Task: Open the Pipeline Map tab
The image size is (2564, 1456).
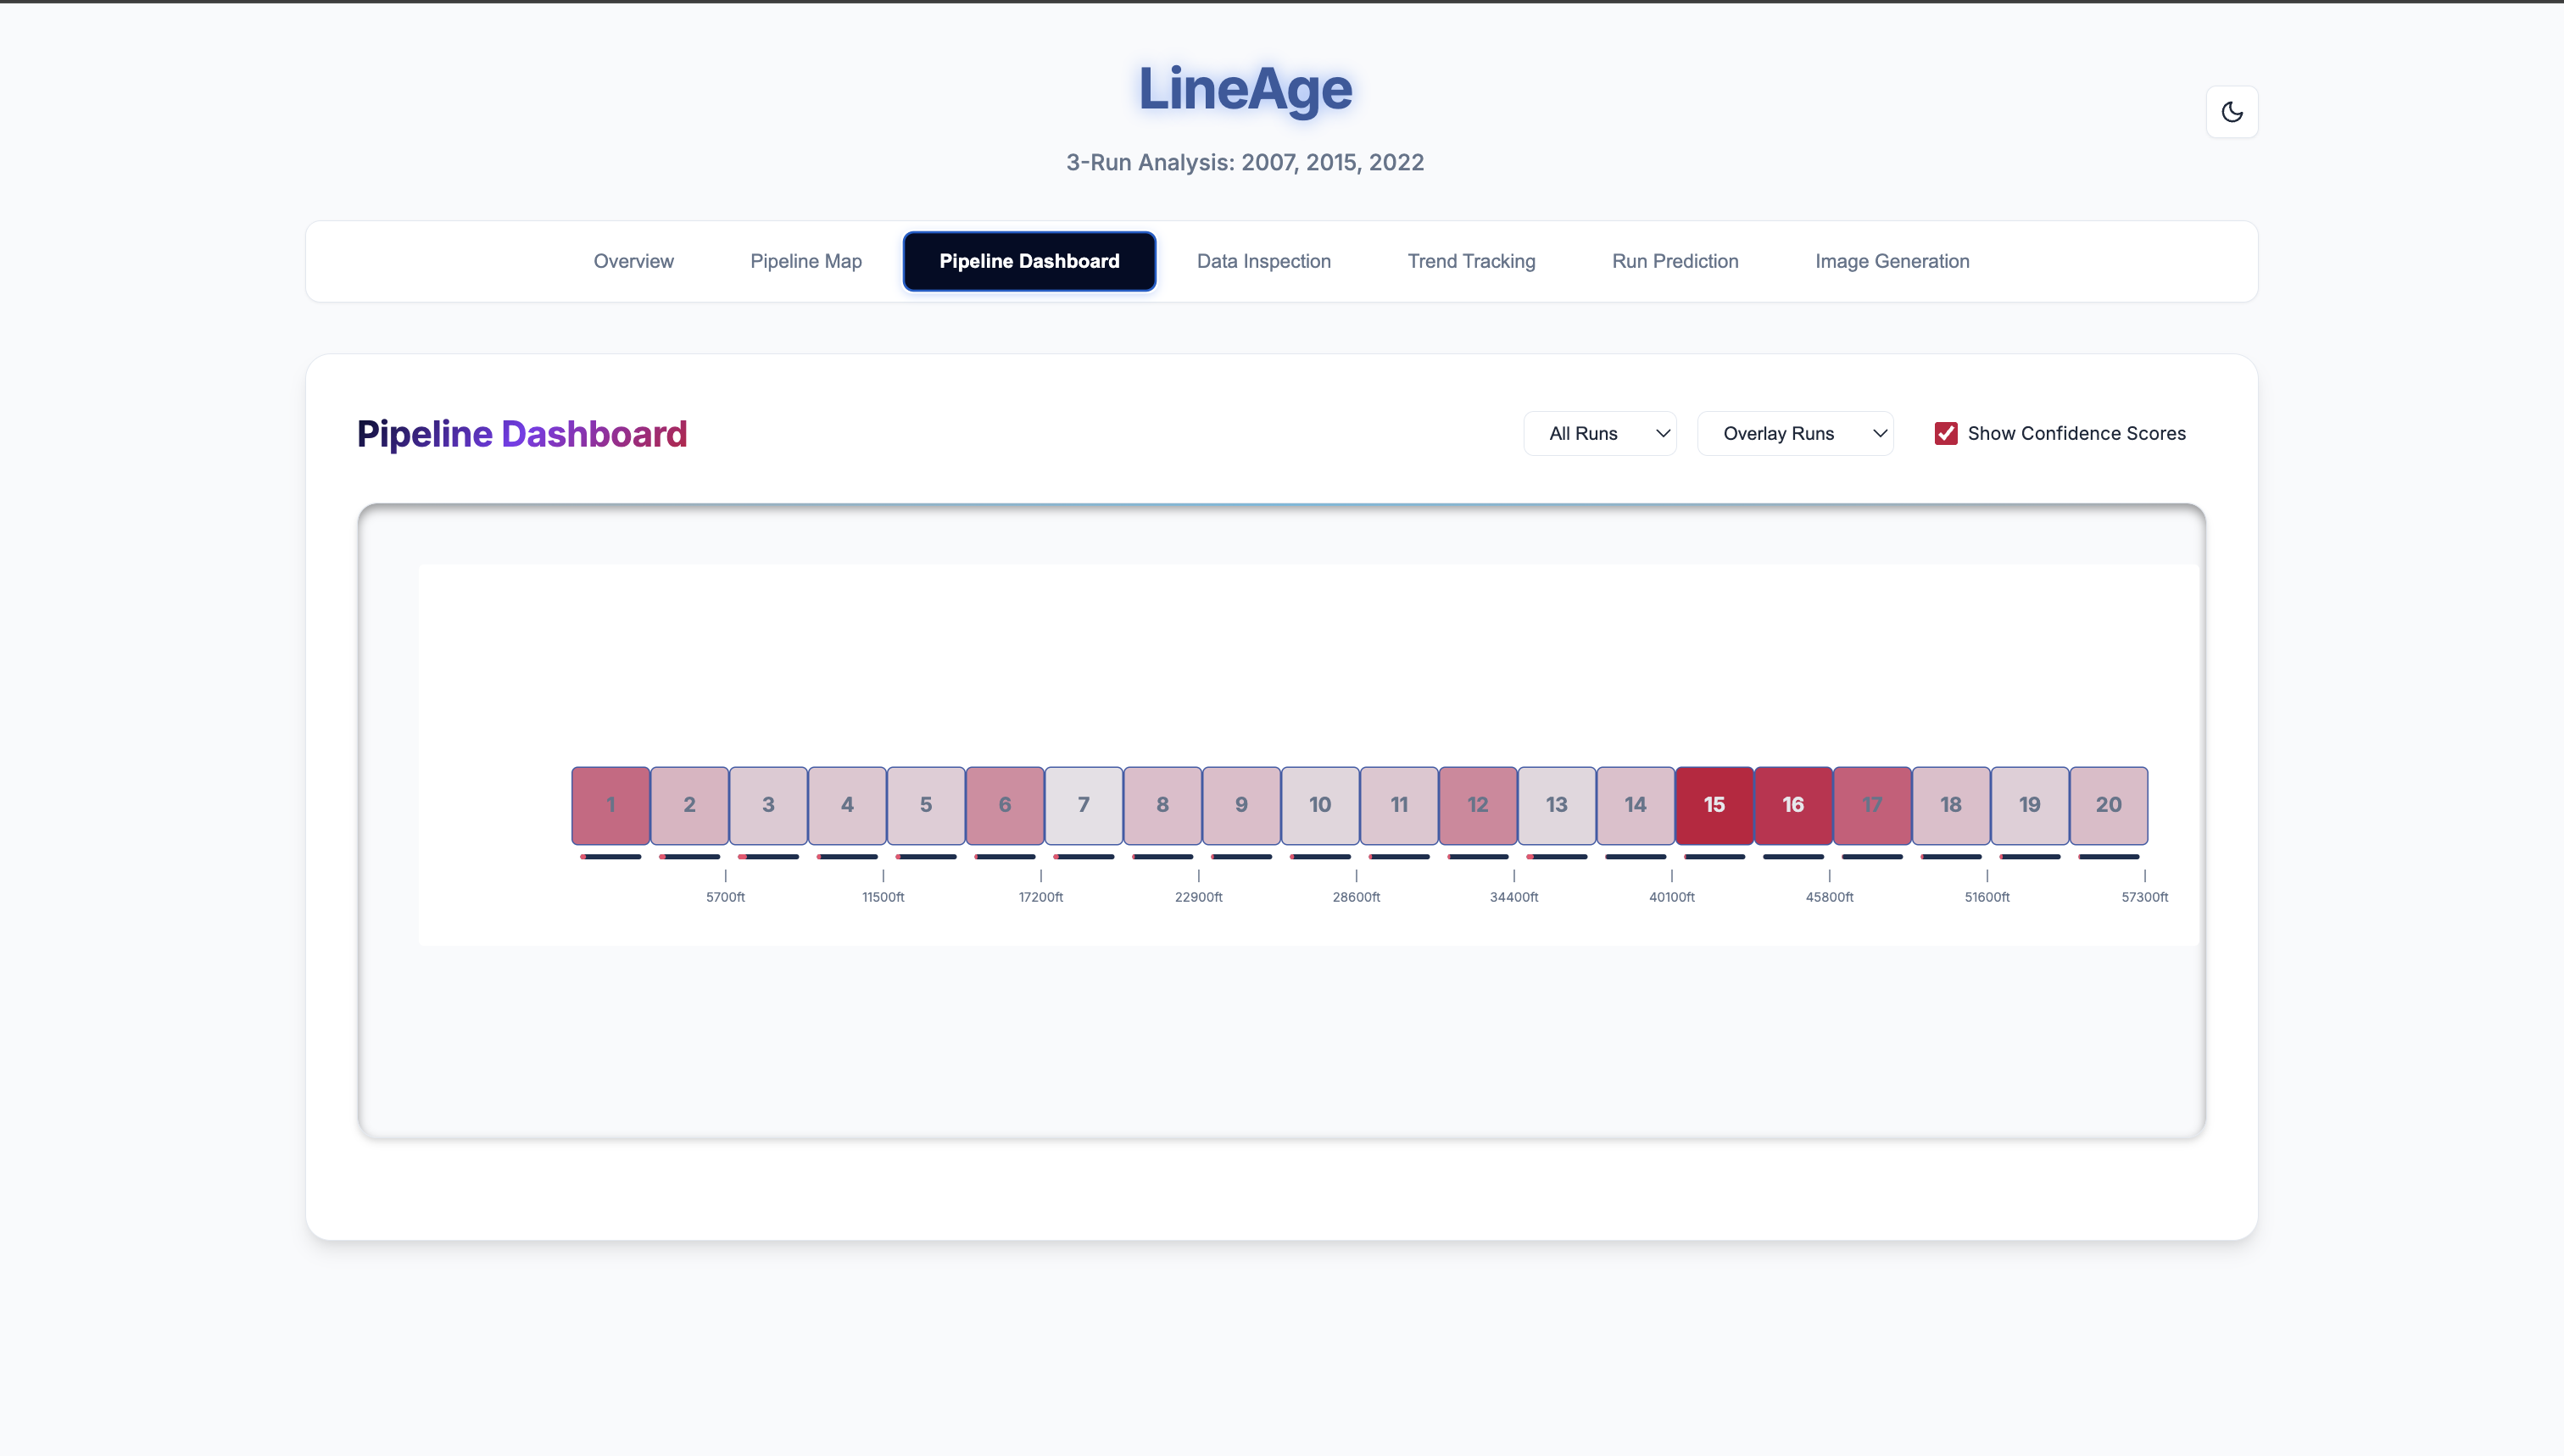Action: tap(805, 261)
